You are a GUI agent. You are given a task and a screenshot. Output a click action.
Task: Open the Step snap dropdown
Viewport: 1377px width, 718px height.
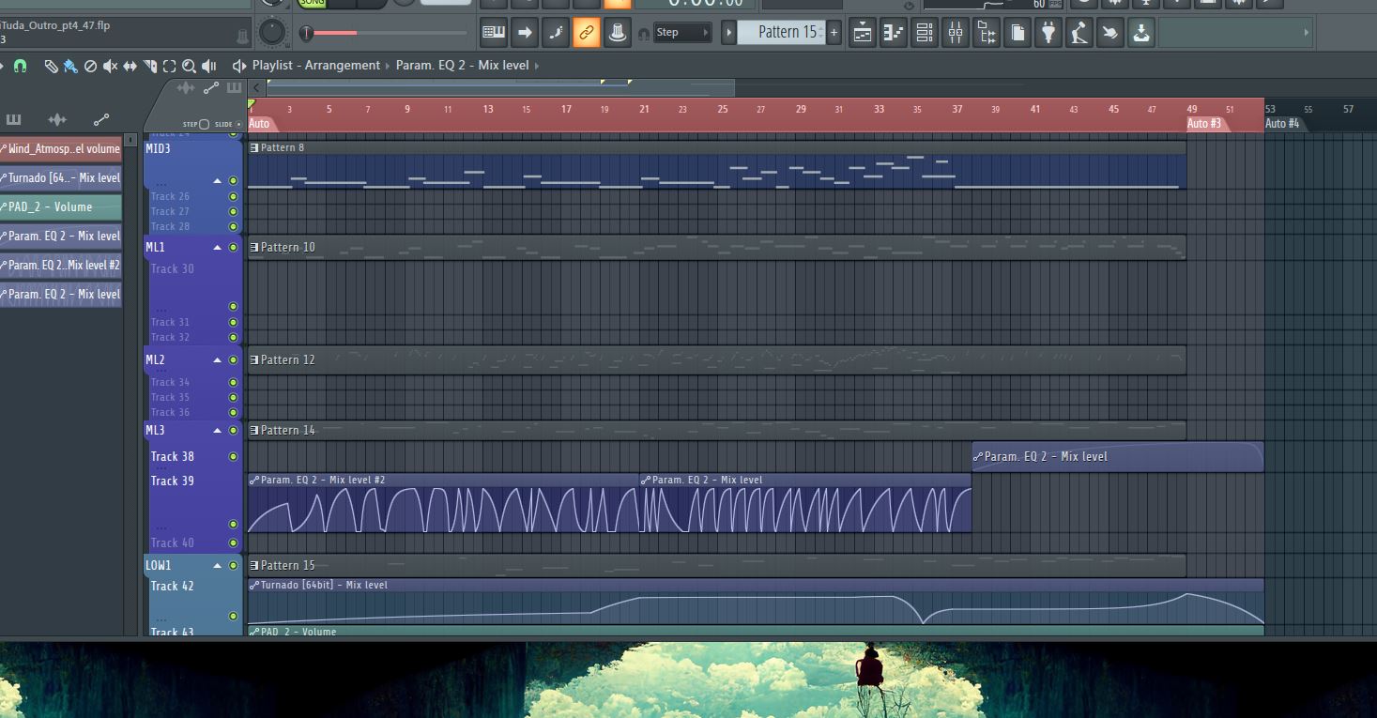pyautogui.click(x=682, y=33)
